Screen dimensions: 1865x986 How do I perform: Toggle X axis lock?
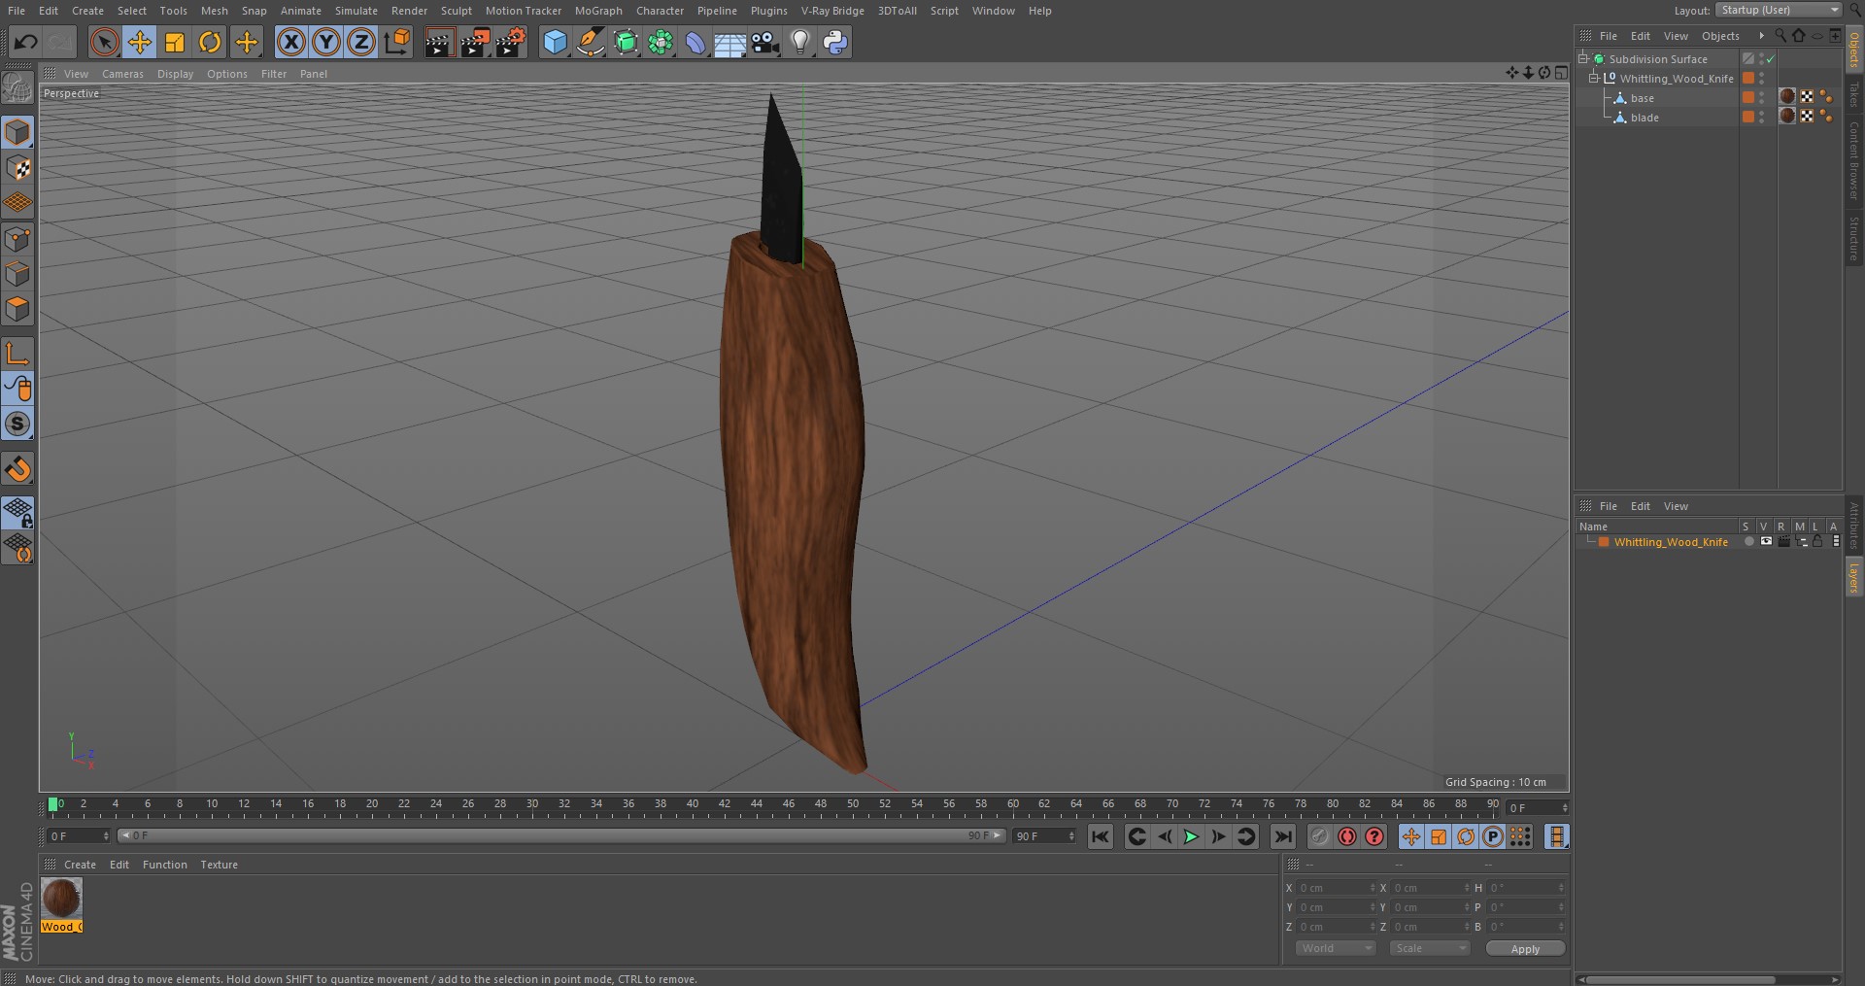(290, 42)
